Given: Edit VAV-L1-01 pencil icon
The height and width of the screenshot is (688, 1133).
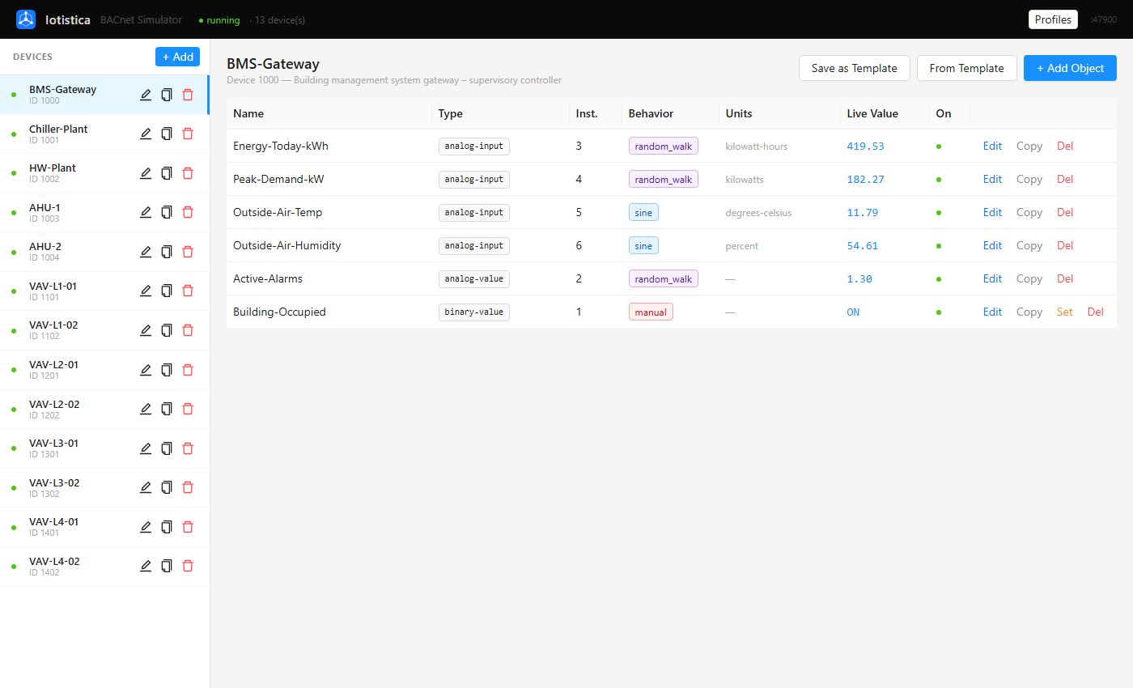Looking at the screenshot, I should (146, 291).
